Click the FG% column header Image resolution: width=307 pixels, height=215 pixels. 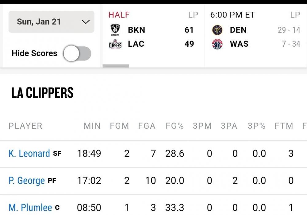click(174, 126)
